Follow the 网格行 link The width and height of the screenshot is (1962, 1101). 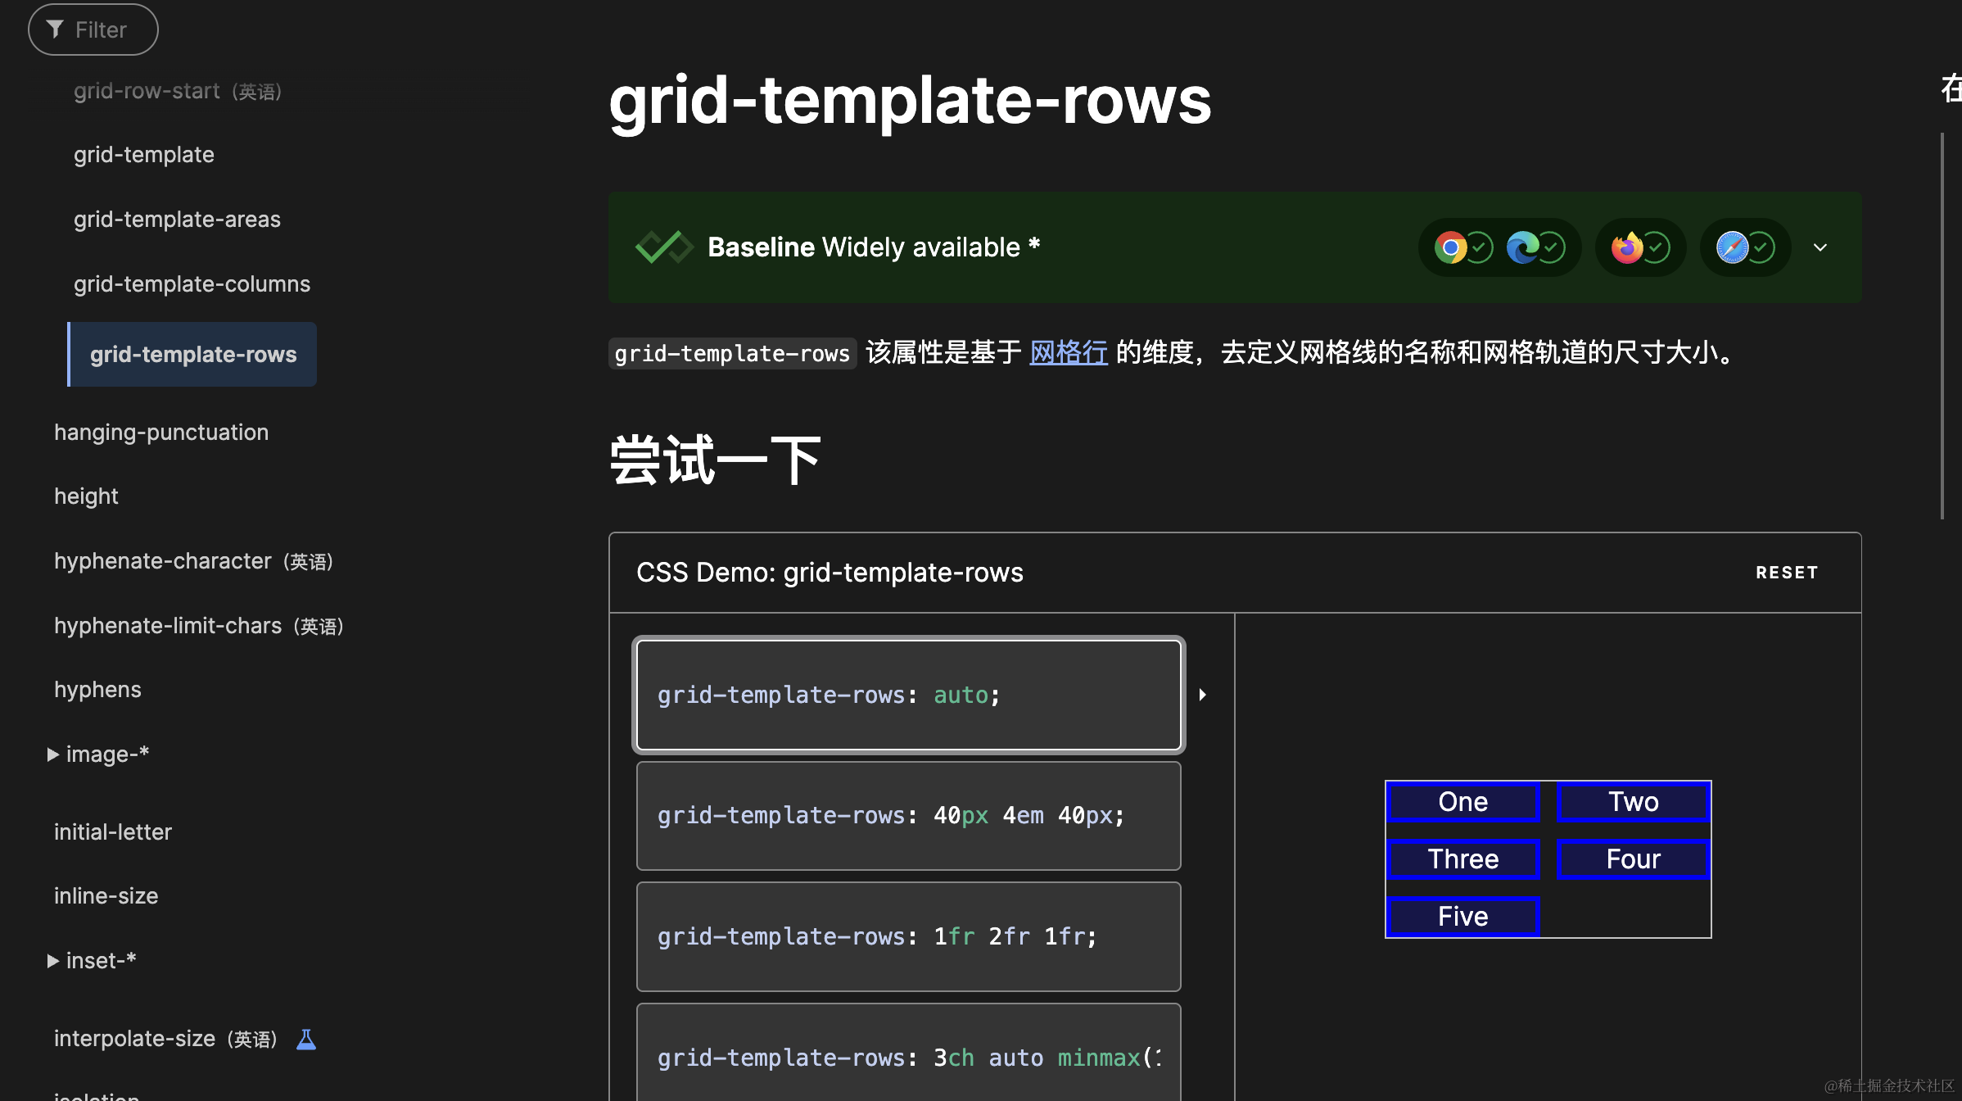pyautogui.click(x=1068, y=353)
